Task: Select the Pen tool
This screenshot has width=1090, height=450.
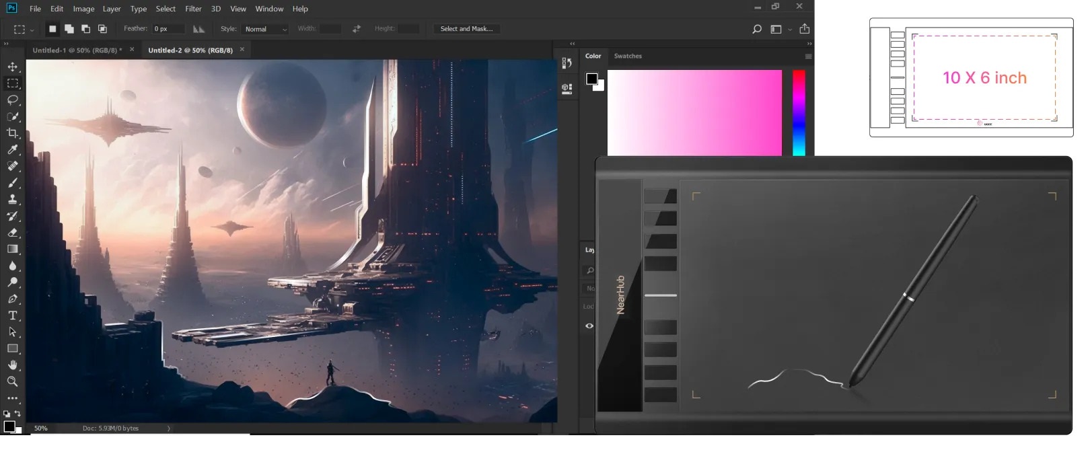Action: tap(12, 299)
